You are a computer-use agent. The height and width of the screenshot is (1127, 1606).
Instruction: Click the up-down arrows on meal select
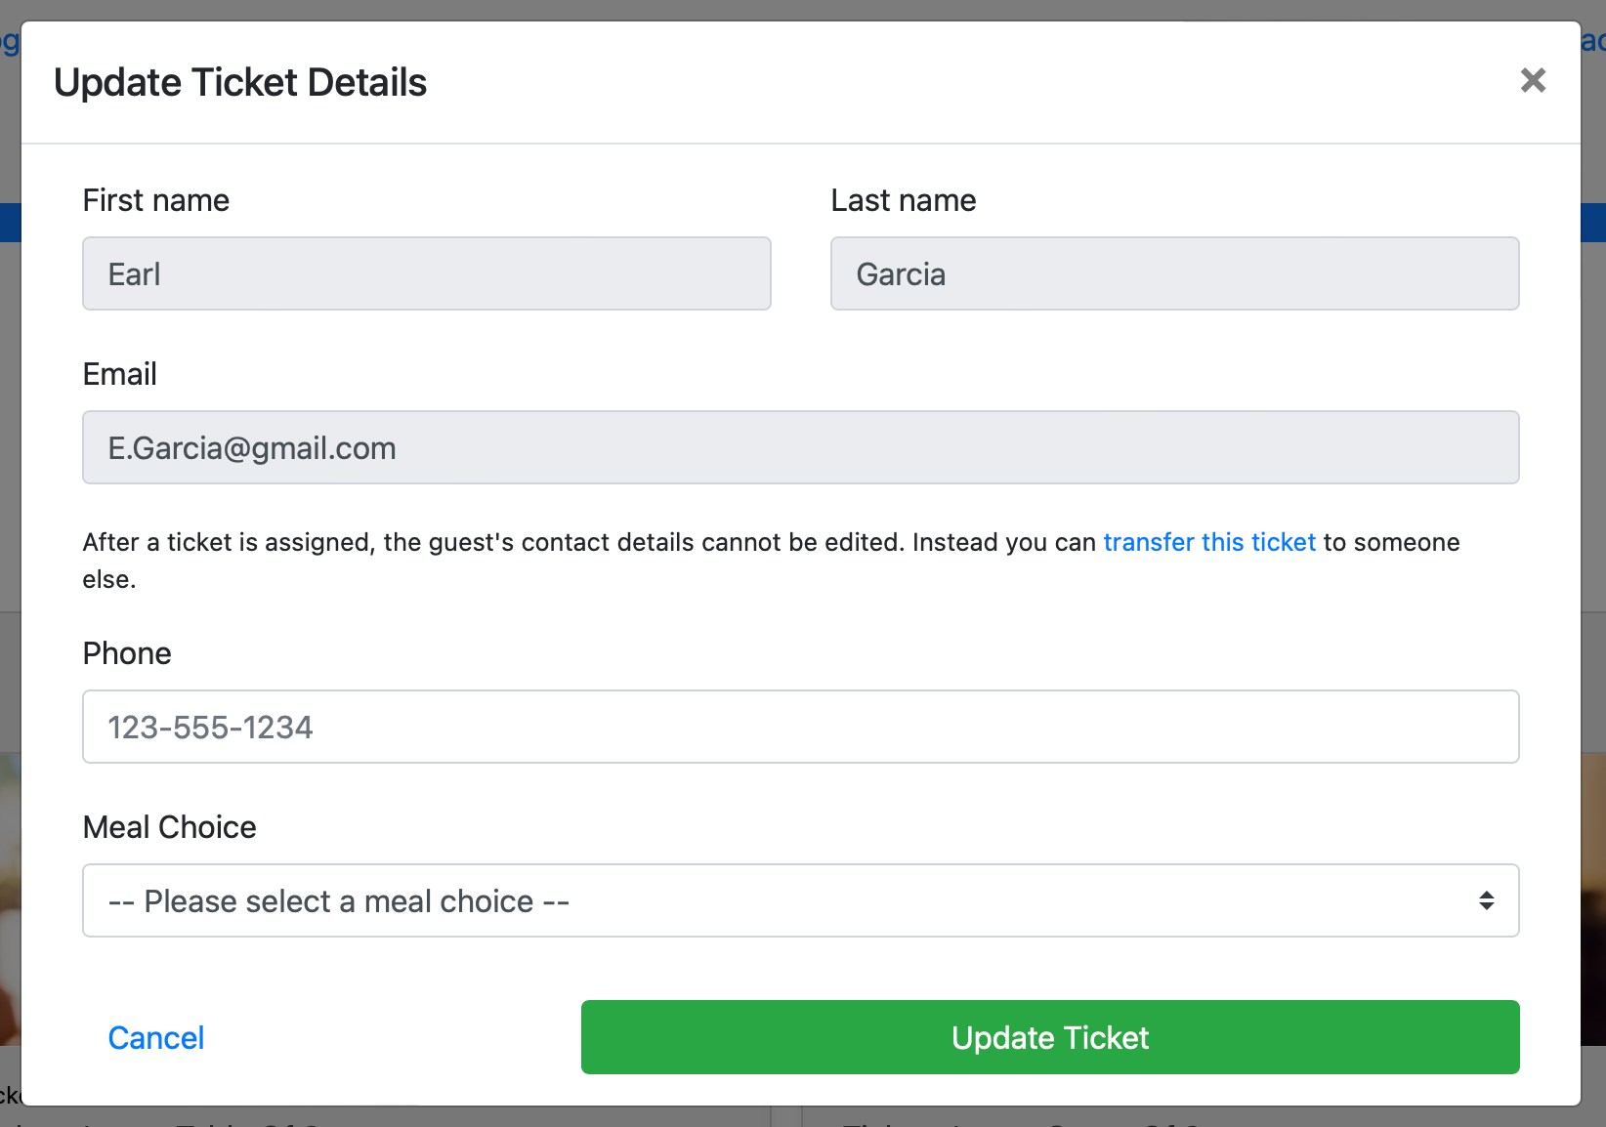click(1486, 900)
